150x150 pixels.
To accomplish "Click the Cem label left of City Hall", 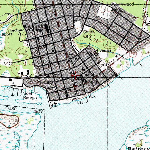I will pyautogui.click(x=48, y=82).
